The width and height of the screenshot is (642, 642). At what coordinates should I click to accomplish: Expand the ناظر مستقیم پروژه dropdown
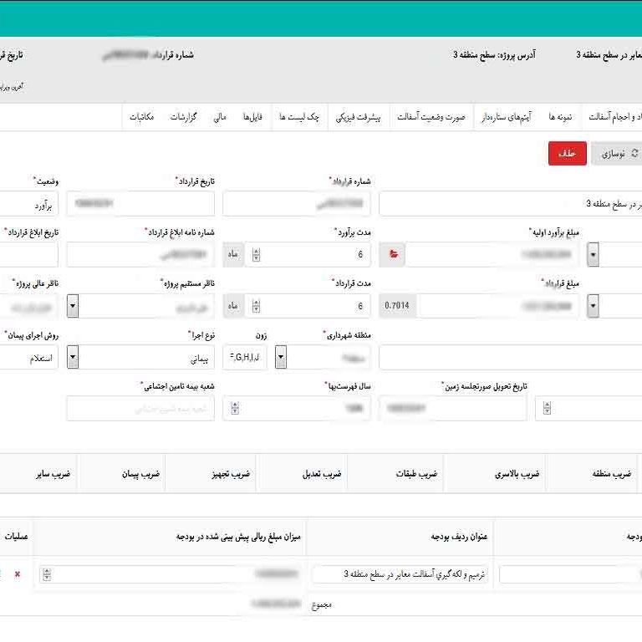click(73, 306)
